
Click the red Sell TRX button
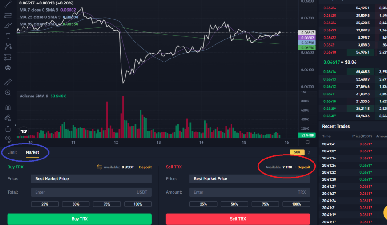(238, 219)
